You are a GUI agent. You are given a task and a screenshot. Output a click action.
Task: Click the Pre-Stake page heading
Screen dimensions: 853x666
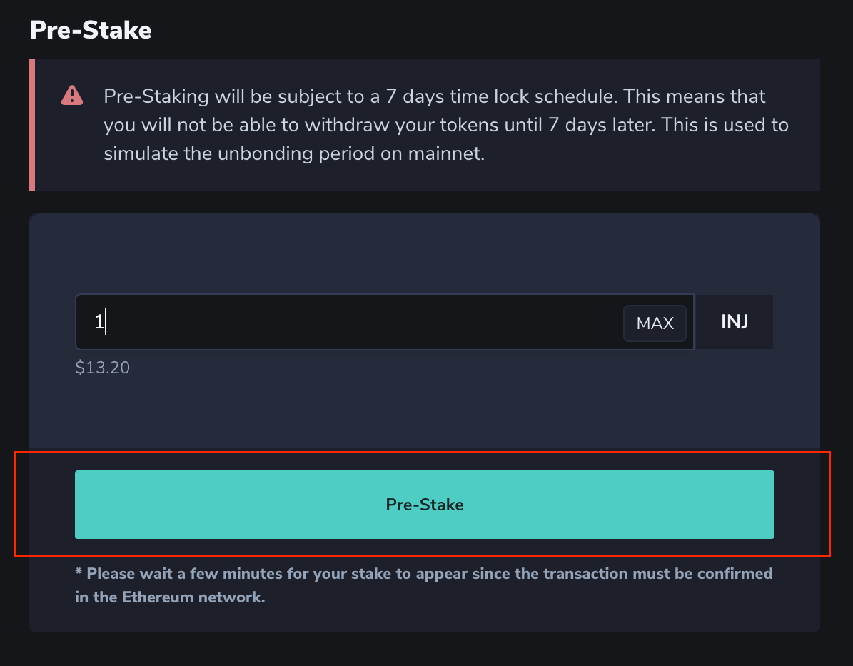click(x=91, y=30)
